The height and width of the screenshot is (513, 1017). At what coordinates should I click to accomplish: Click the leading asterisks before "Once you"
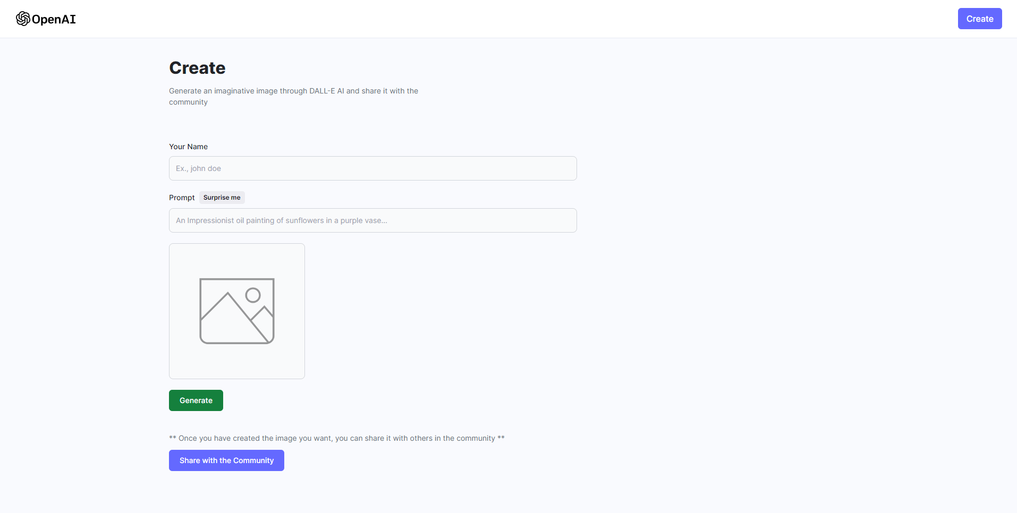tap(173, 438)
